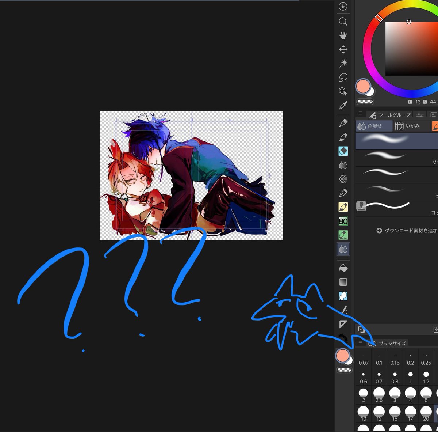Select the Pen tool icon
The width and height of the screenshot is (438, 432).
tap(343, 123)
